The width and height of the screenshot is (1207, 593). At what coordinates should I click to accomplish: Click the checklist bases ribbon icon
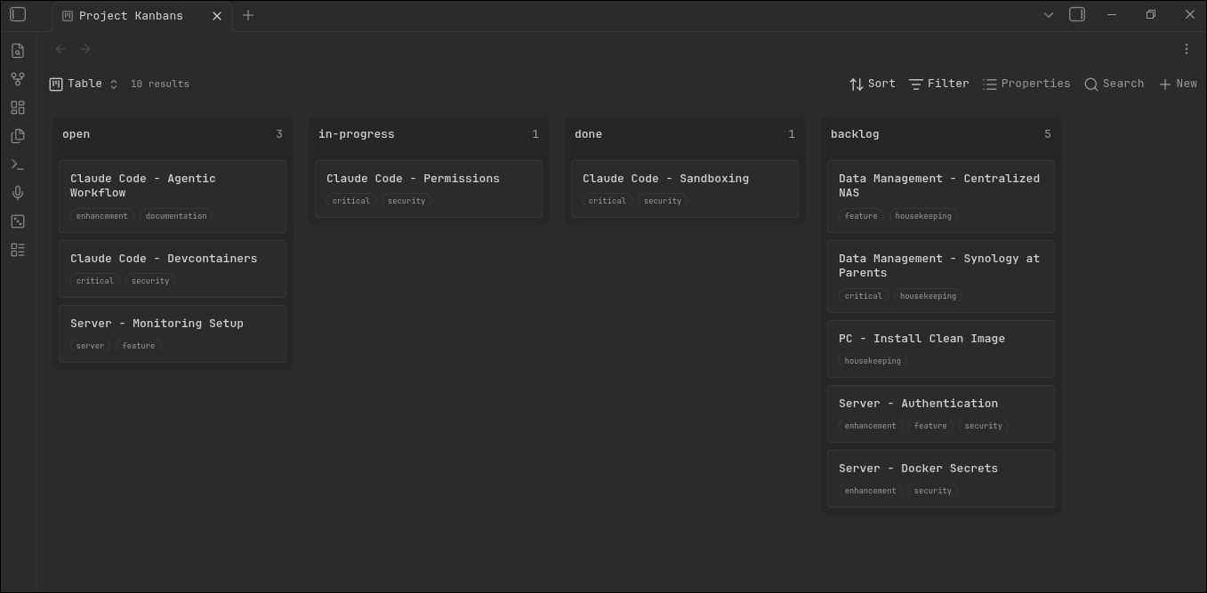tap(18, 250)
